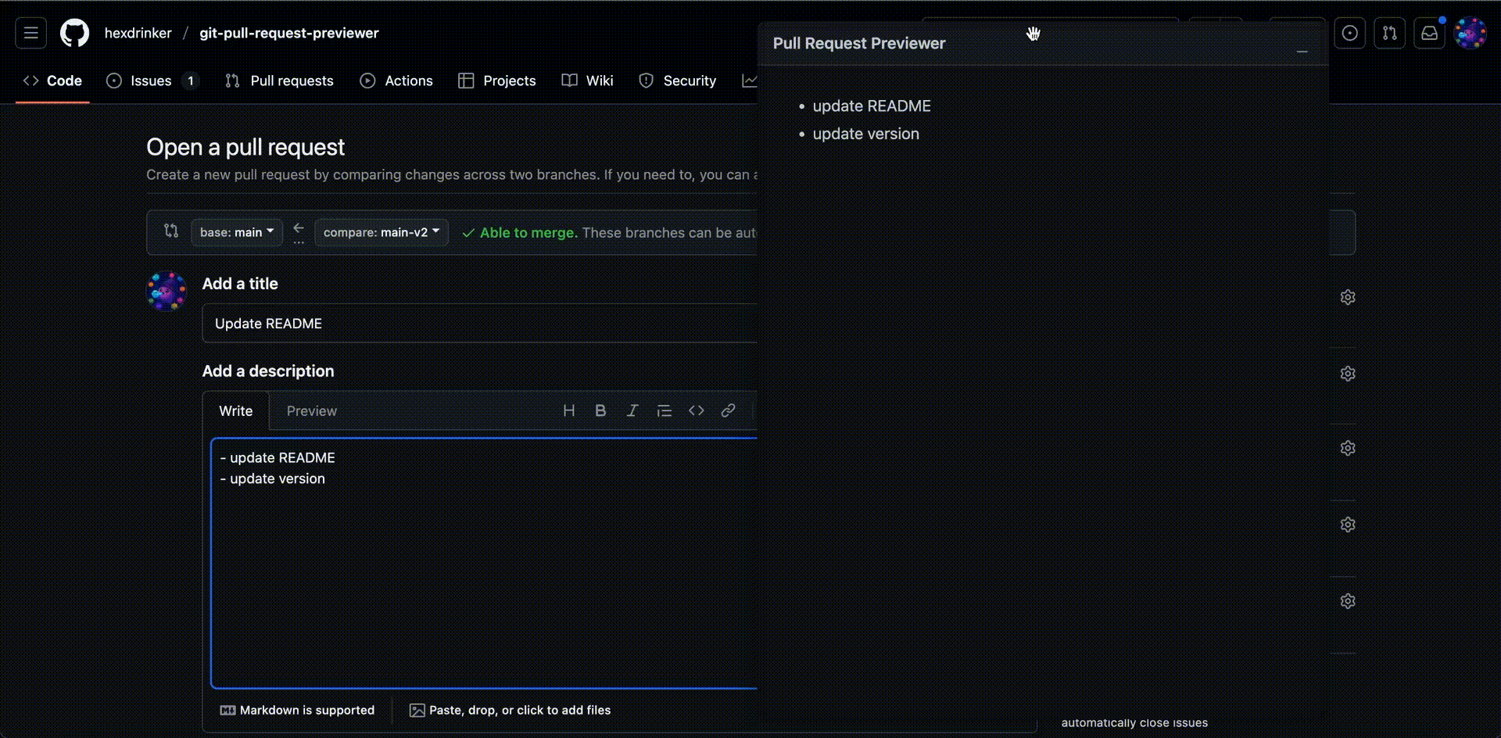1501x738 pixels.
Task: Click the compare branches icon beside base
Action: [171, 231]
